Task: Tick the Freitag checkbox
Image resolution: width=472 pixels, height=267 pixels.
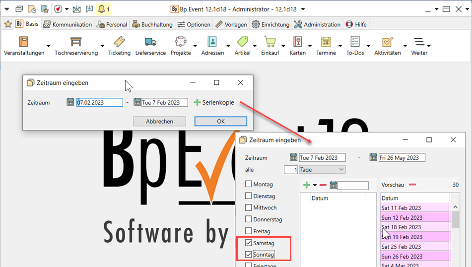Action: [x=249, y=231]
